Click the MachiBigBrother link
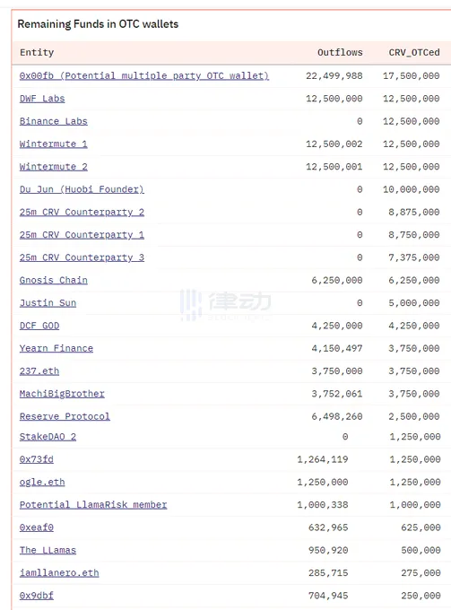Viewport: 451px width, 610px height. (62, 394)
